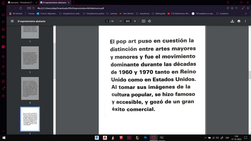Toggle the VPN badge in address bar
This screenshot has width=251, height=141.
click(29, 8)
